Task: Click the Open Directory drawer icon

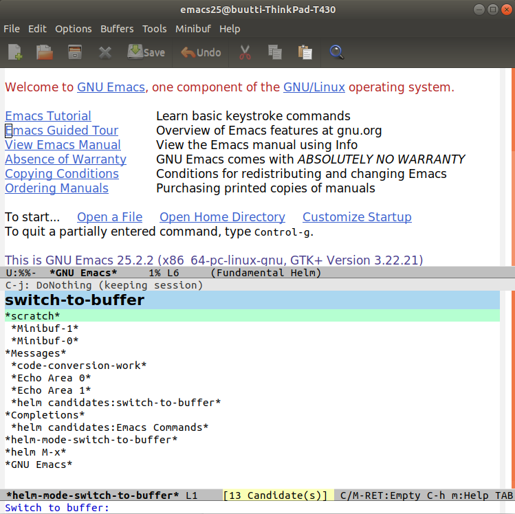Action: tap(75, 52)
